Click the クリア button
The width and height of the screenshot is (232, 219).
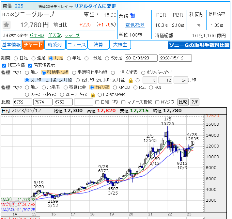(194, 102)
